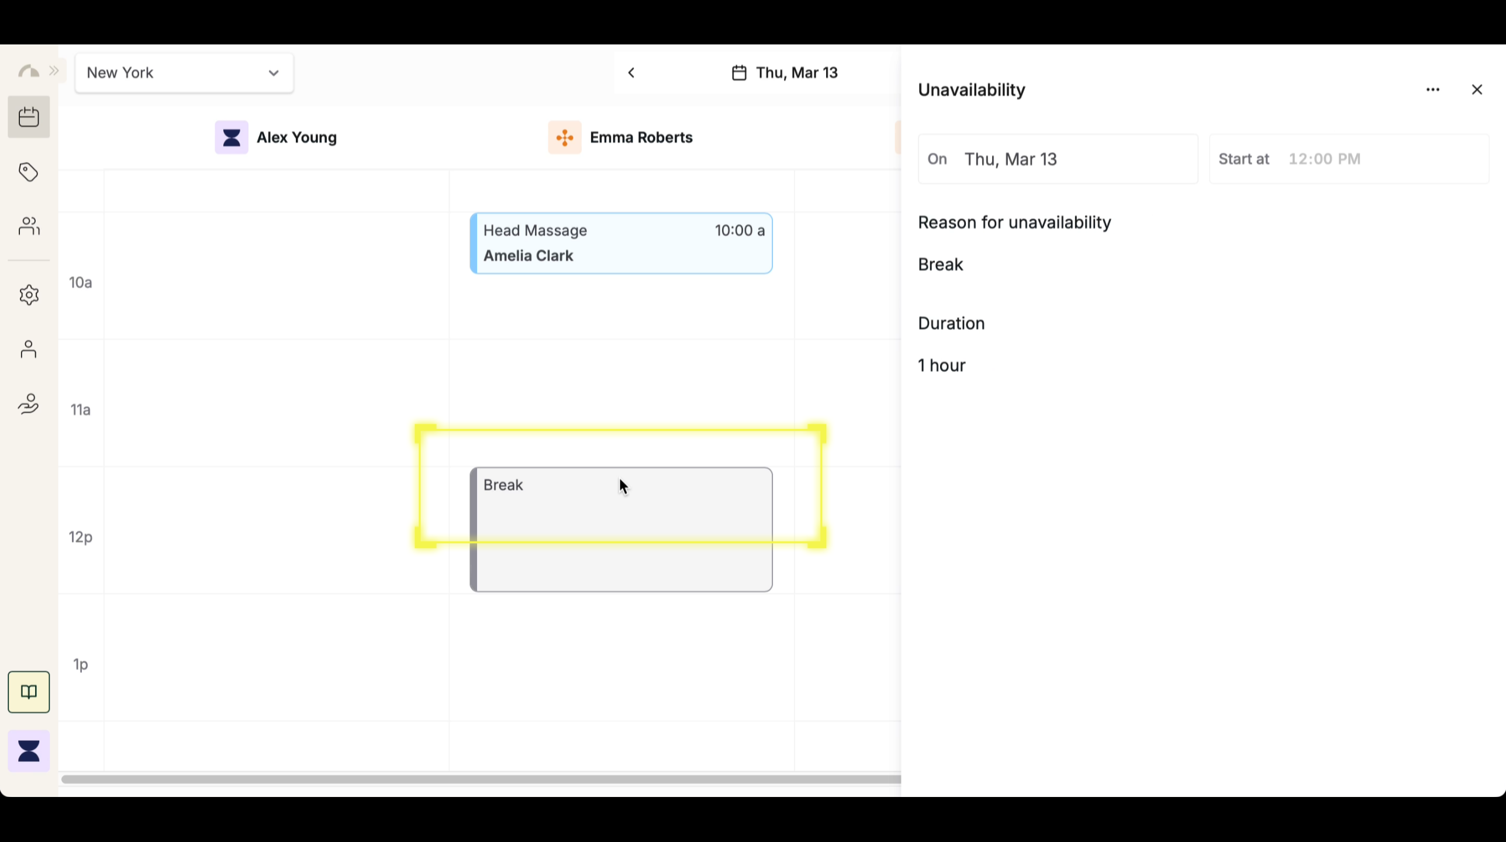Click the single person sidebar icon
The height and width of the screenshot is (842, 1506).
tap(29, 349)
